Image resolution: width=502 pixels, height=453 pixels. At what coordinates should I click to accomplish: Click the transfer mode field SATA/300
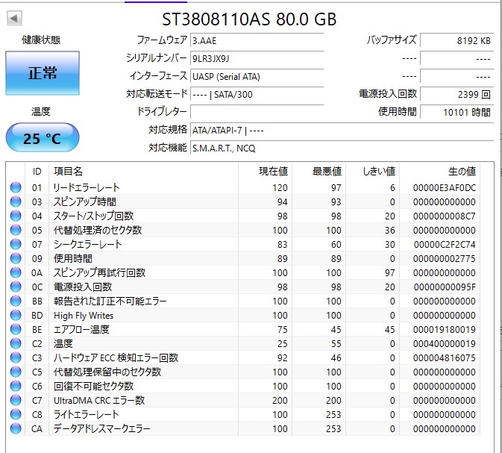(257, 95)
